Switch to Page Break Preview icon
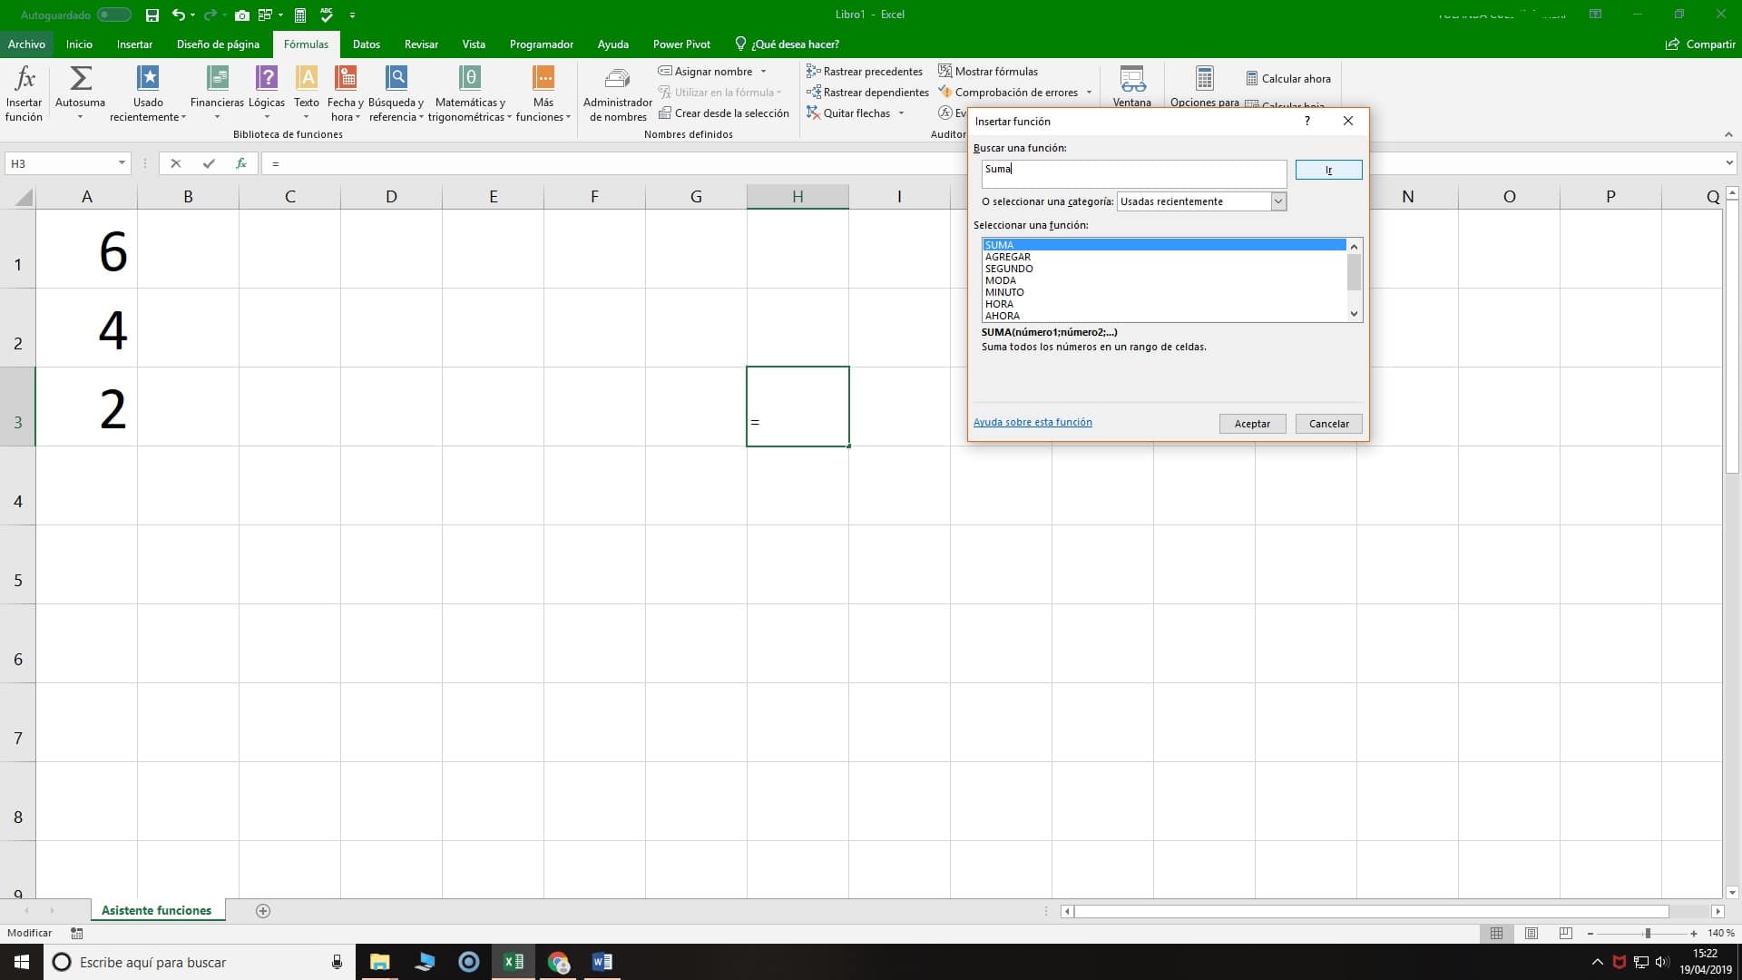This screenshot has width=1742, height=980. [x=1565, y=933]
